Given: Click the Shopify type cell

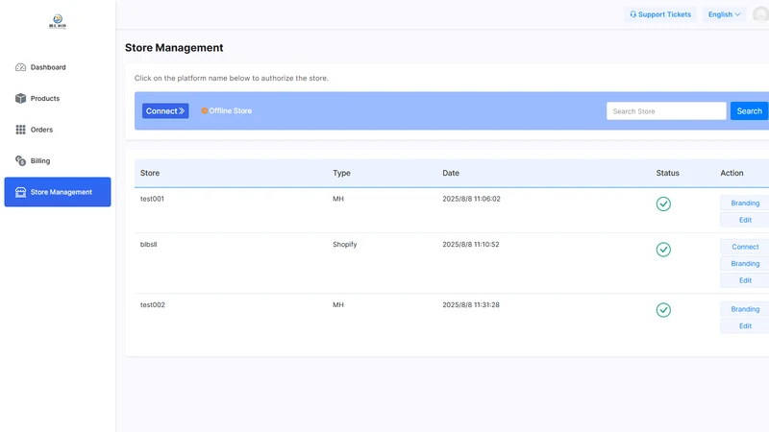Looking at the screenshot, I should pyautogui.click(x=345, y=245).
